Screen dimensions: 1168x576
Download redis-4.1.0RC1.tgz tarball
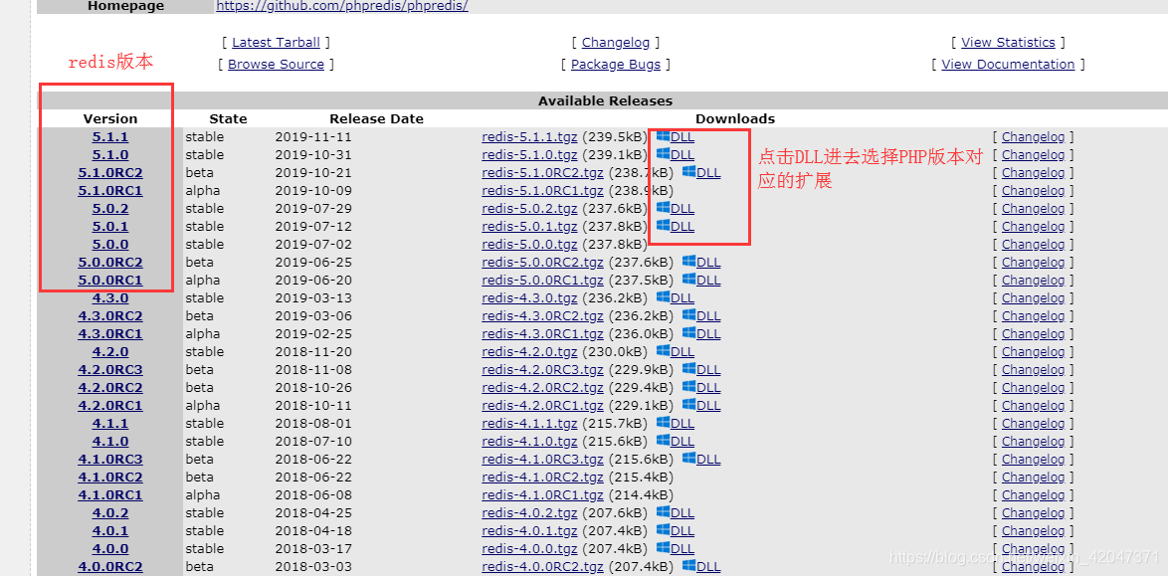(x=542, y=494)
